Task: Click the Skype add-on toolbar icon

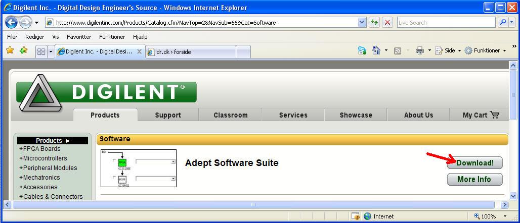Action: click(362, 50)
